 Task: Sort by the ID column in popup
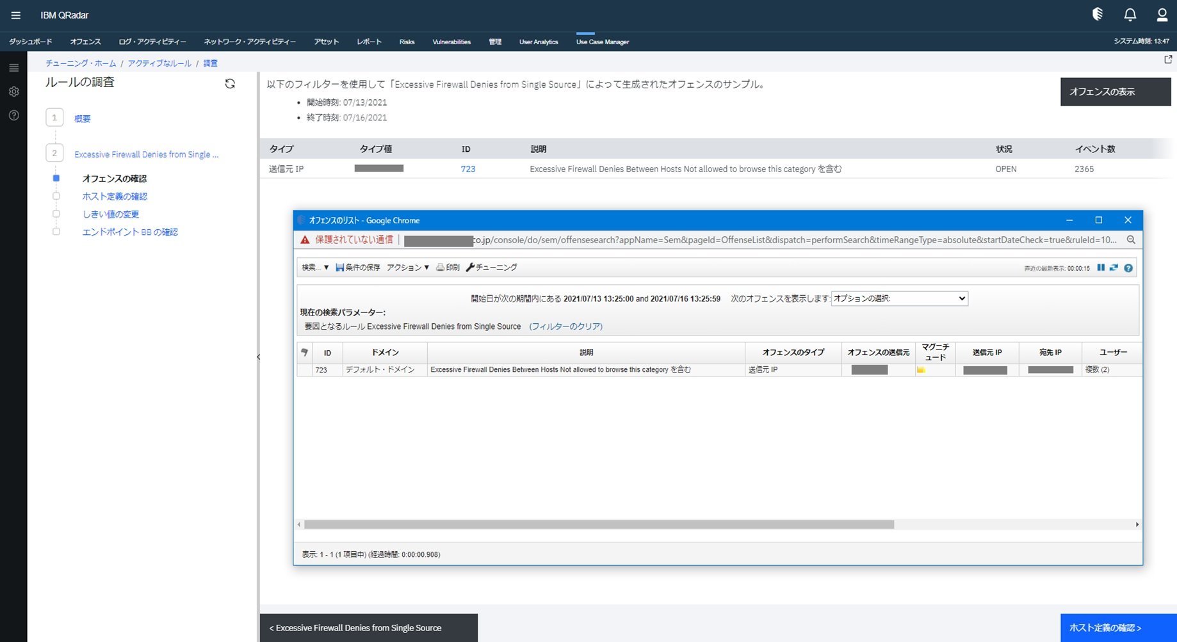pyautogui.click(x=327, y=353)
